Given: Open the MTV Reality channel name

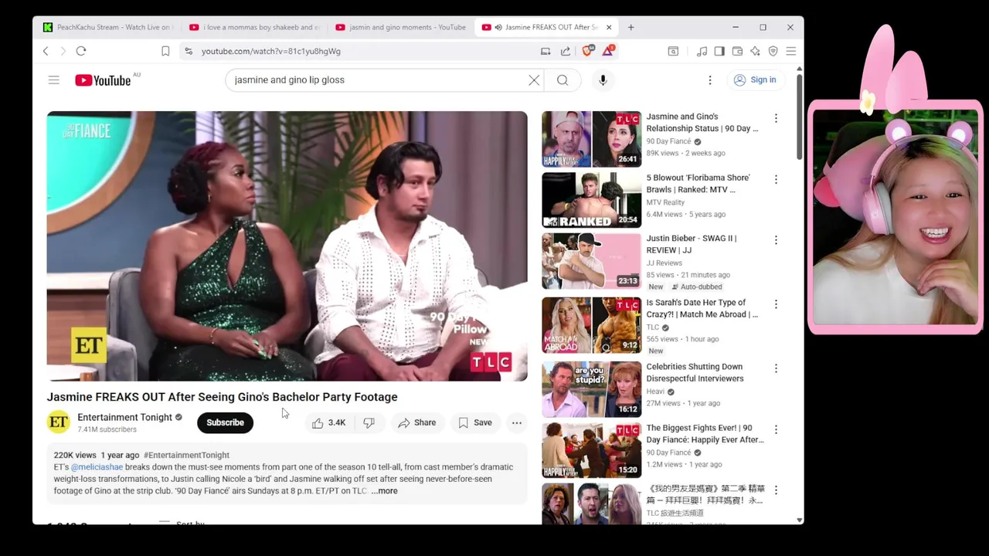Looking at the screenshot, I should click(665, 202).
